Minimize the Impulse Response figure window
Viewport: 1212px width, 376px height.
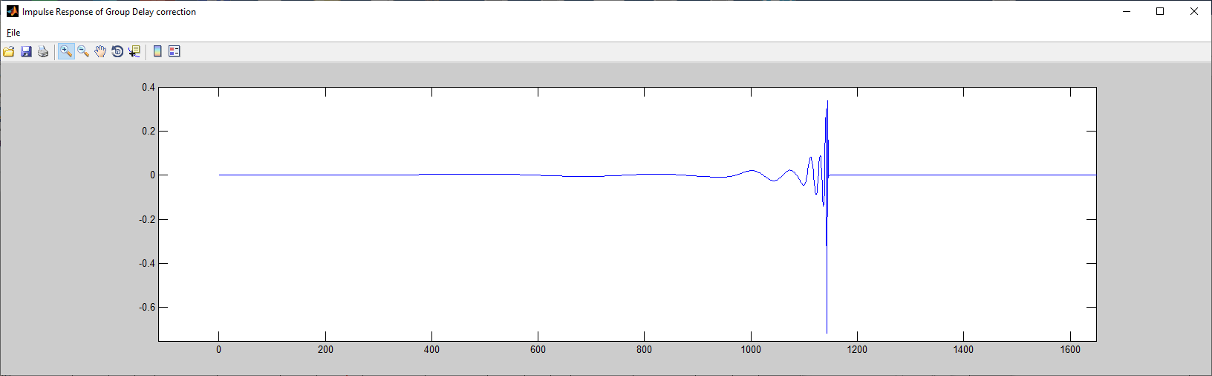[1127, 11]
